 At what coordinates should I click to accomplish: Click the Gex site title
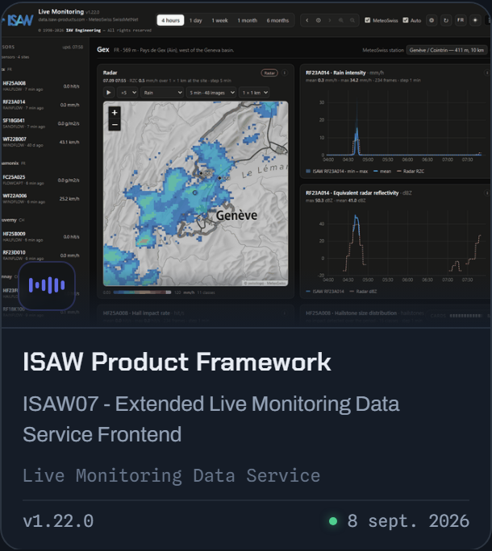102,50
